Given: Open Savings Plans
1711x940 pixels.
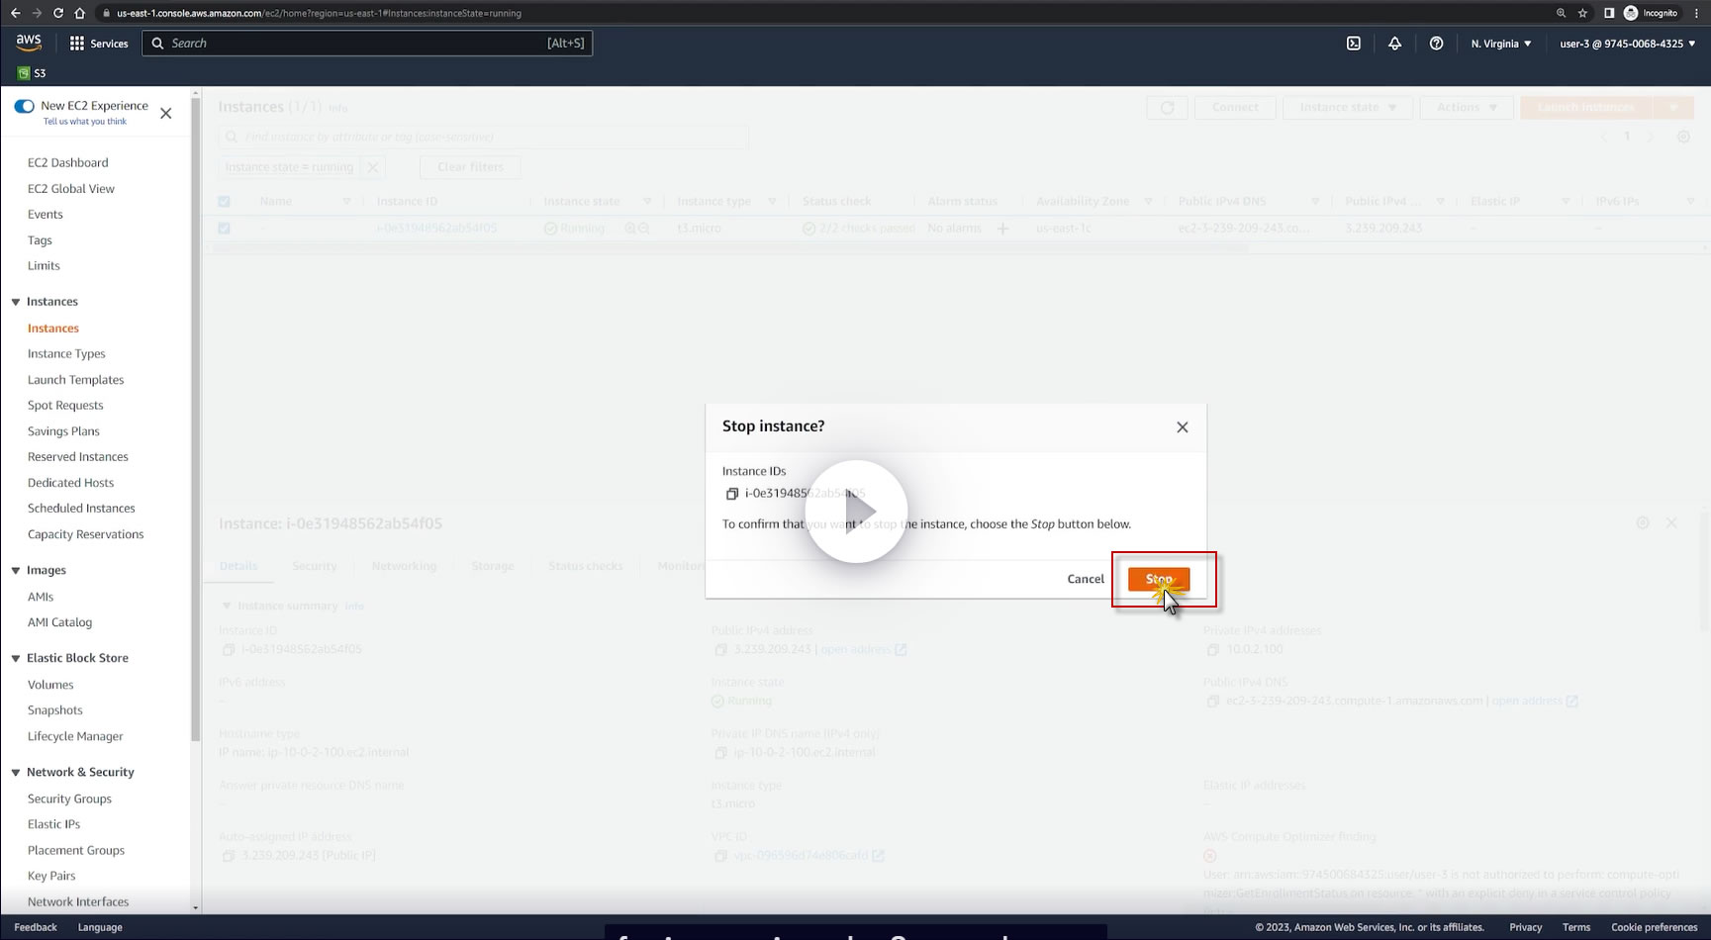Looking at the screenshot, I should (63, 431).
